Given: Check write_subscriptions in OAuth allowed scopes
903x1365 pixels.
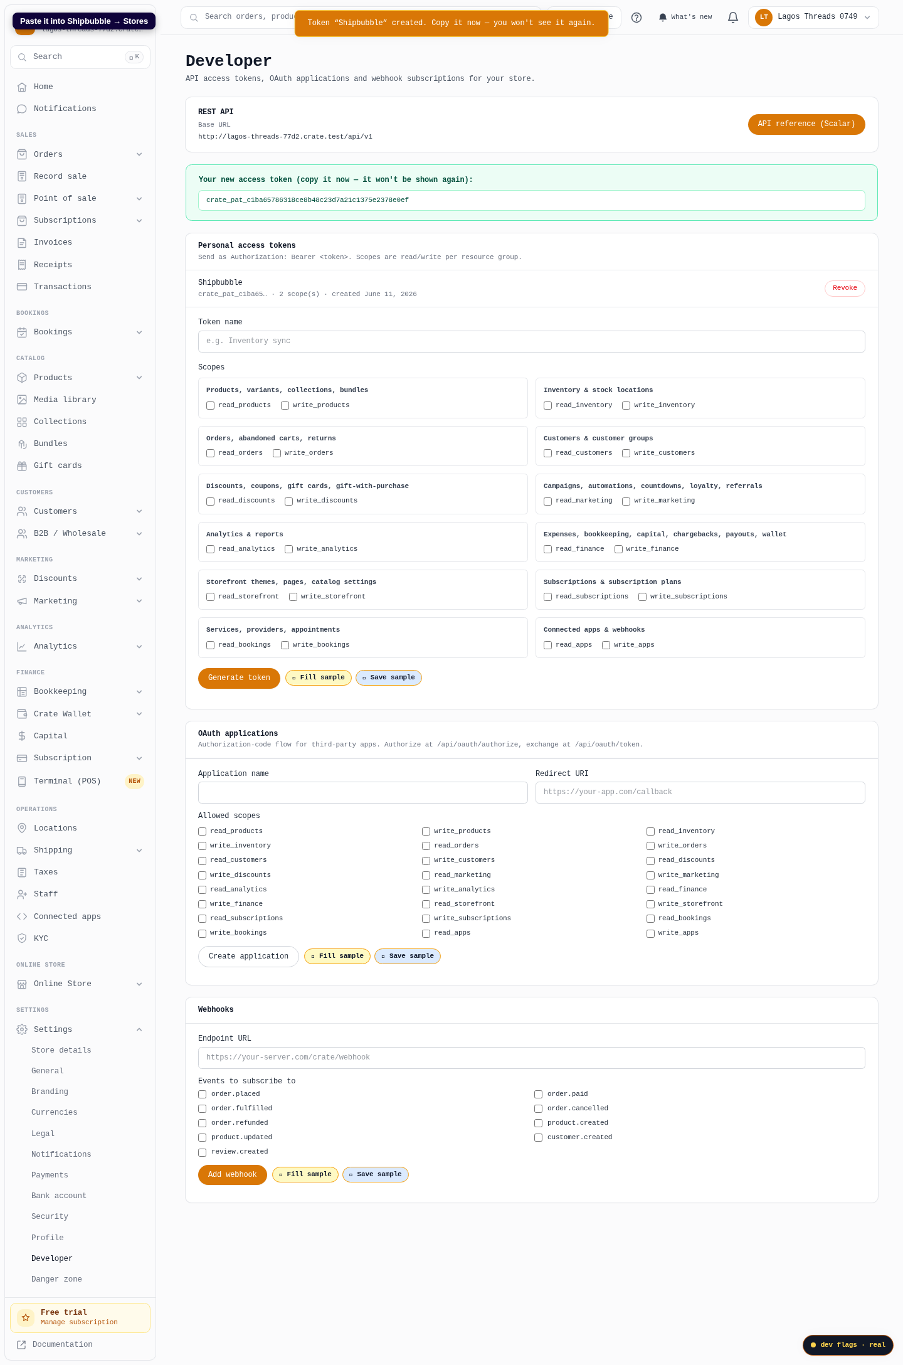Looking at the screenshot, I should pos(426,919).
